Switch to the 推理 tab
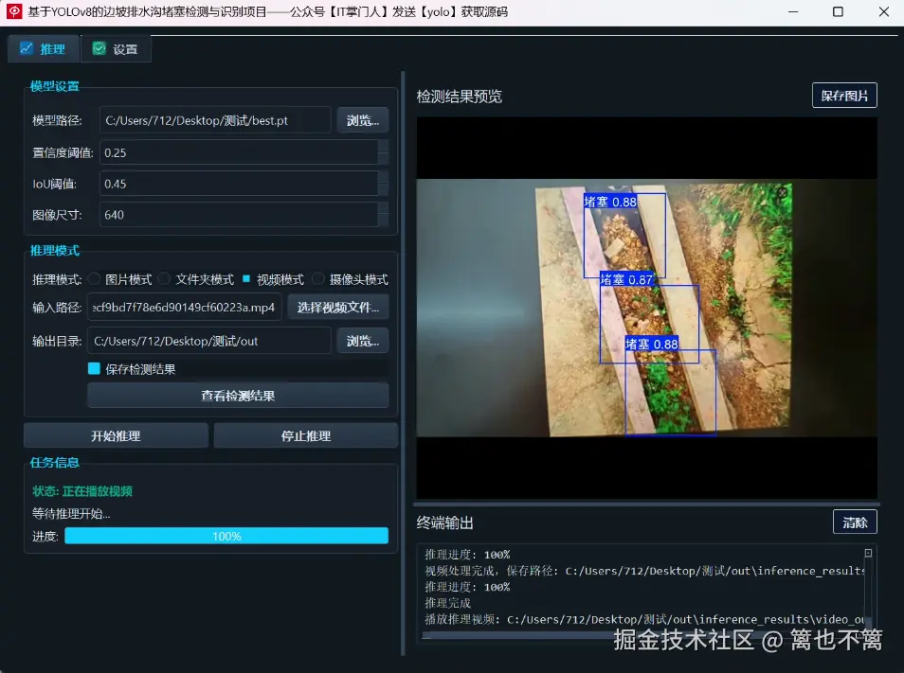This screenshot has height=673, width=904. [x=44, y=49]
